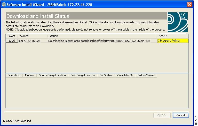The image size is (198, 126).
Task: Abort the install for switch sw172-22-46-225
Action: coord(12,41)
